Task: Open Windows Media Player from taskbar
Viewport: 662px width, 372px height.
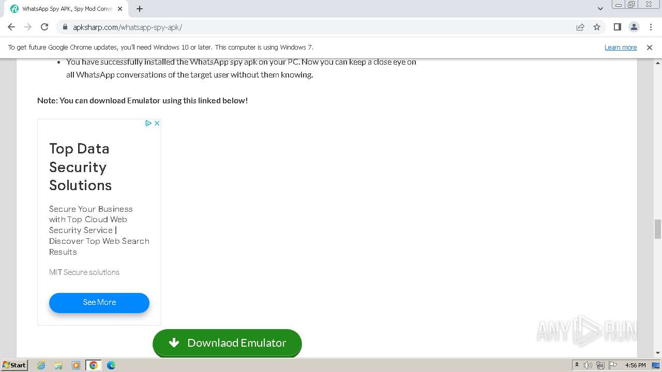Action: 76,365
